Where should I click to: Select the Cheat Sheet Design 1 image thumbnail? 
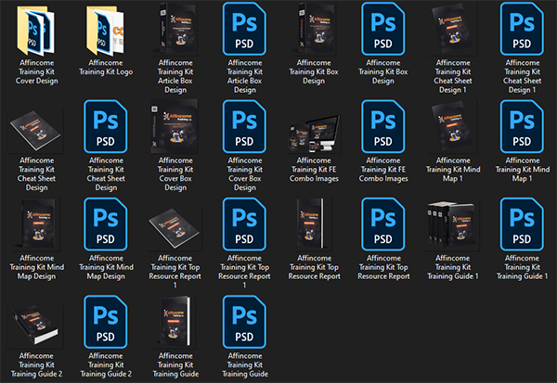(x=453, y=29)
